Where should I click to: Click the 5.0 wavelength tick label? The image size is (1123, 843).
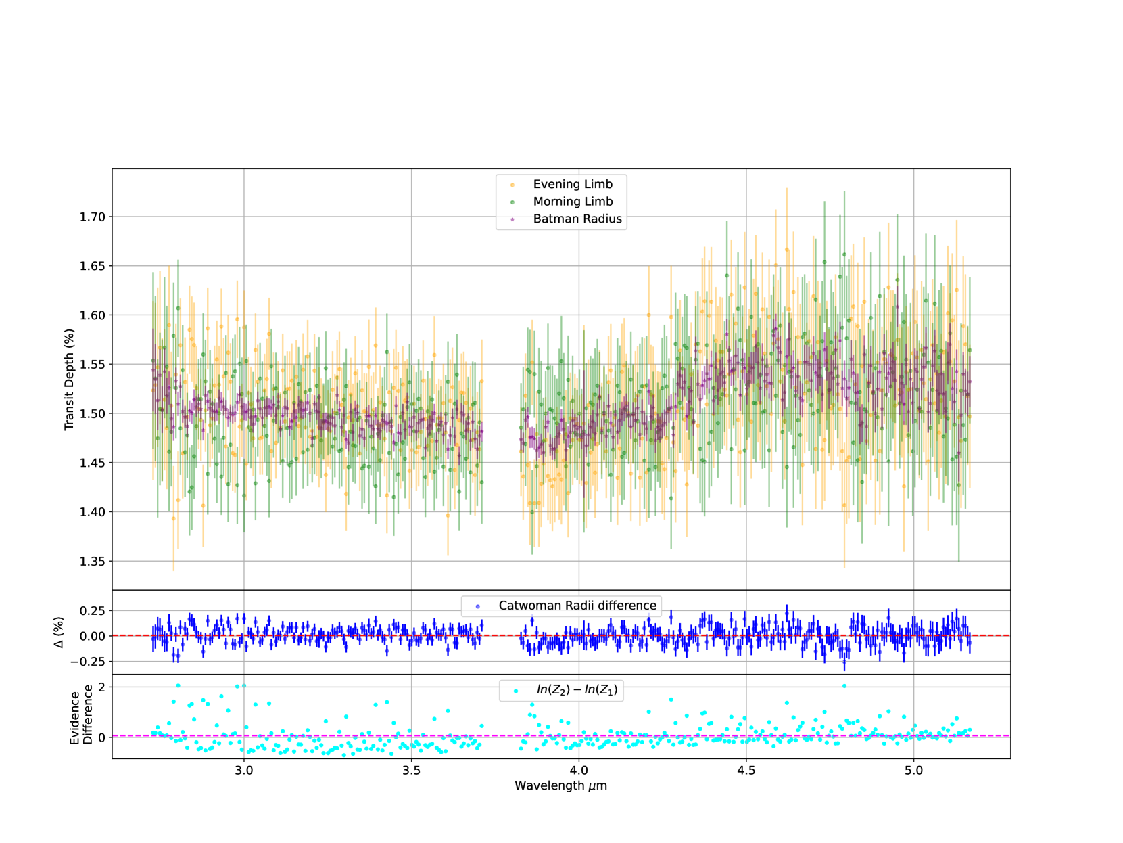point(913,771)
